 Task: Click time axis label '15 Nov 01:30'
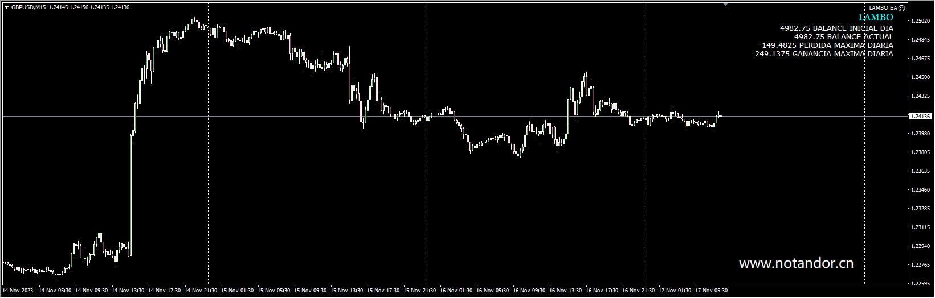238,290
